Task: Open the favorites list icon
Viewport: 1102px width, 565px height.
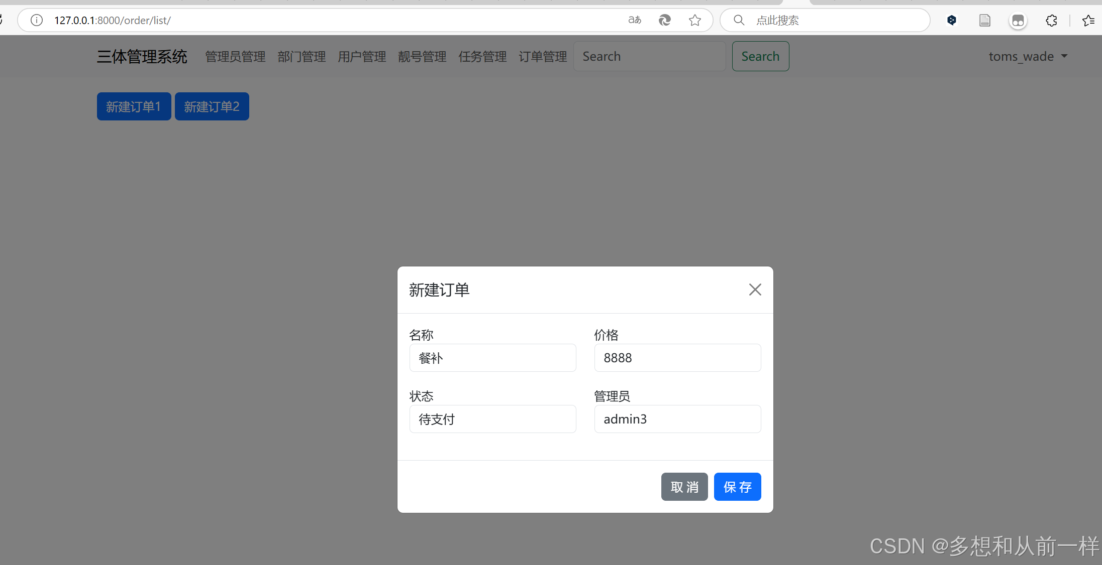Action: click(1088, 21)
